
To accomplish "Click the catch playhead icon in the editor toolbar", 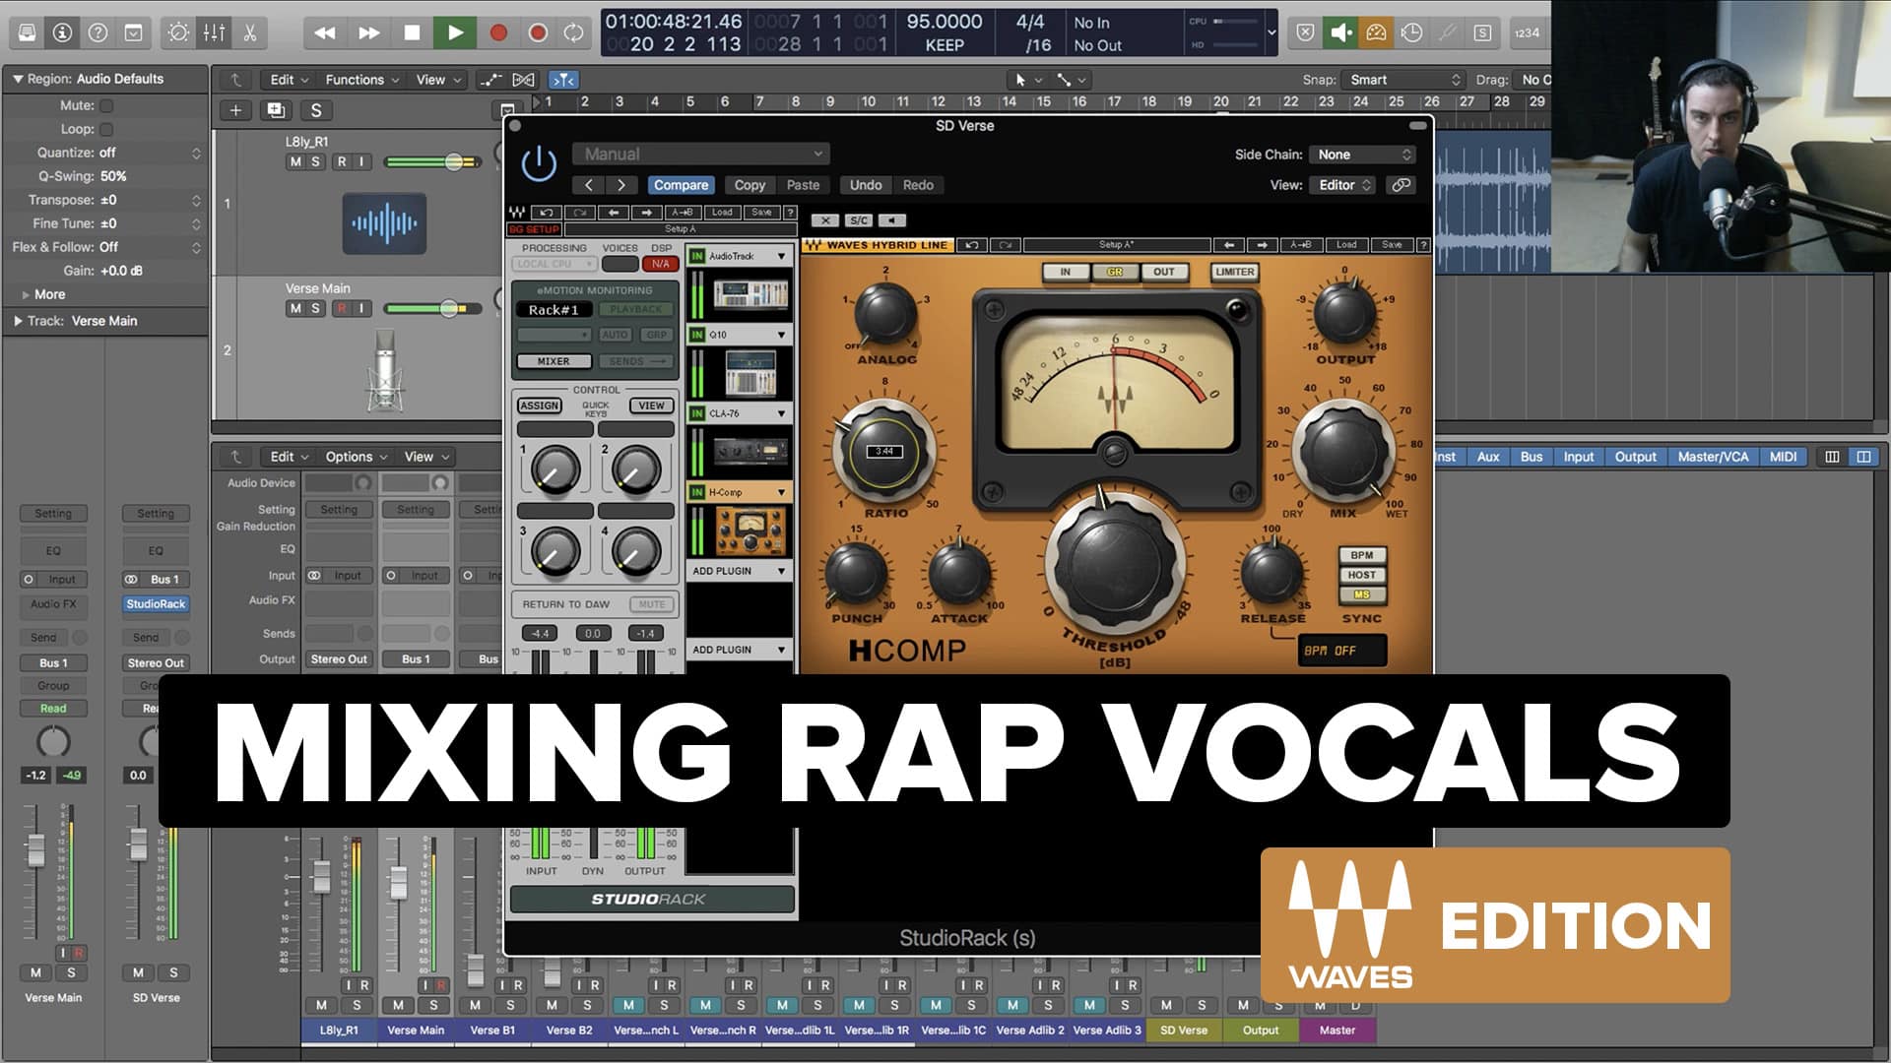I will pyautogui.click(x=563, y=79).
